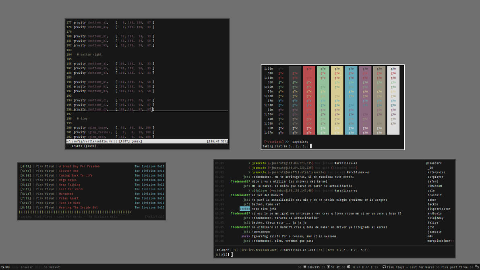Image resolution: width=480 pixels, height=270 pixels.
Task: Select the yellow color column in terminal
Action: click(337, 100)
